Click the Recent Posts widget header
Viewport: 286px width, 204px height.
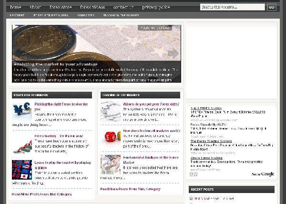232,189
